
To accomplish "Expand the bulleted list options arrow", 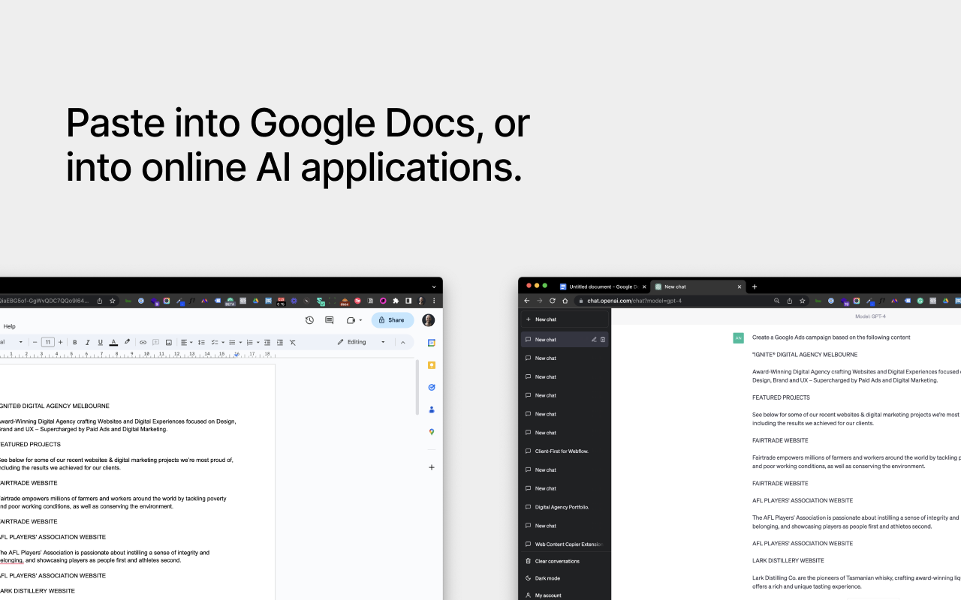I will tap(240, 342).
